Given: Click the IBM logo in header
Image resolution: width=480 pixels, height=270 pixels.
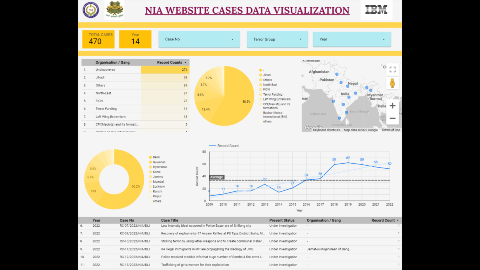Looking at the screenshot, I should tap(376, 10).
